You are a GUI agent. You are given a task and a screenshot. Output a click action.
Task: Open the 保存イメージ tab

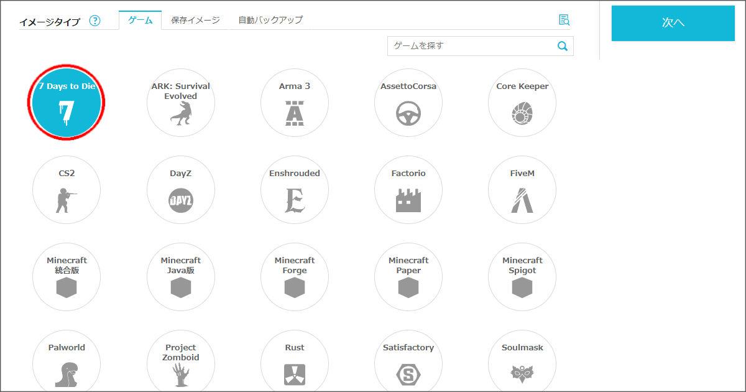click(x=196, y=20)
